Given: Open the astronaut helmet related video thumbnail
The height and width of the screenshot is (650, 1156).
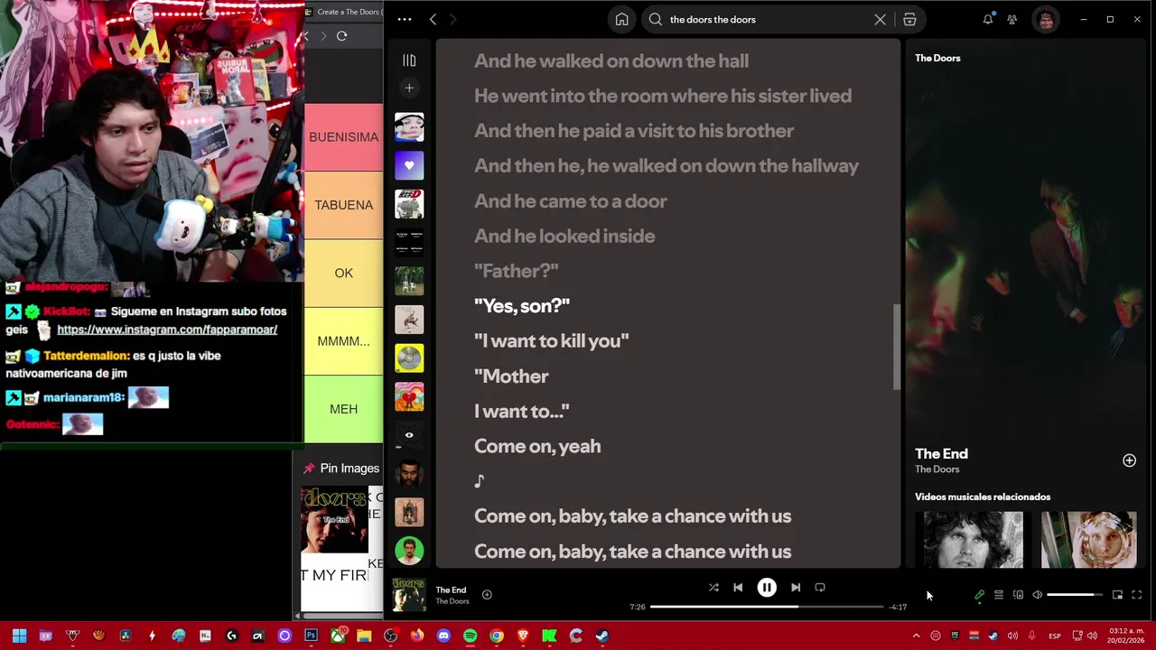Looking at the screenshot, I should click(x=1088, y=540).
